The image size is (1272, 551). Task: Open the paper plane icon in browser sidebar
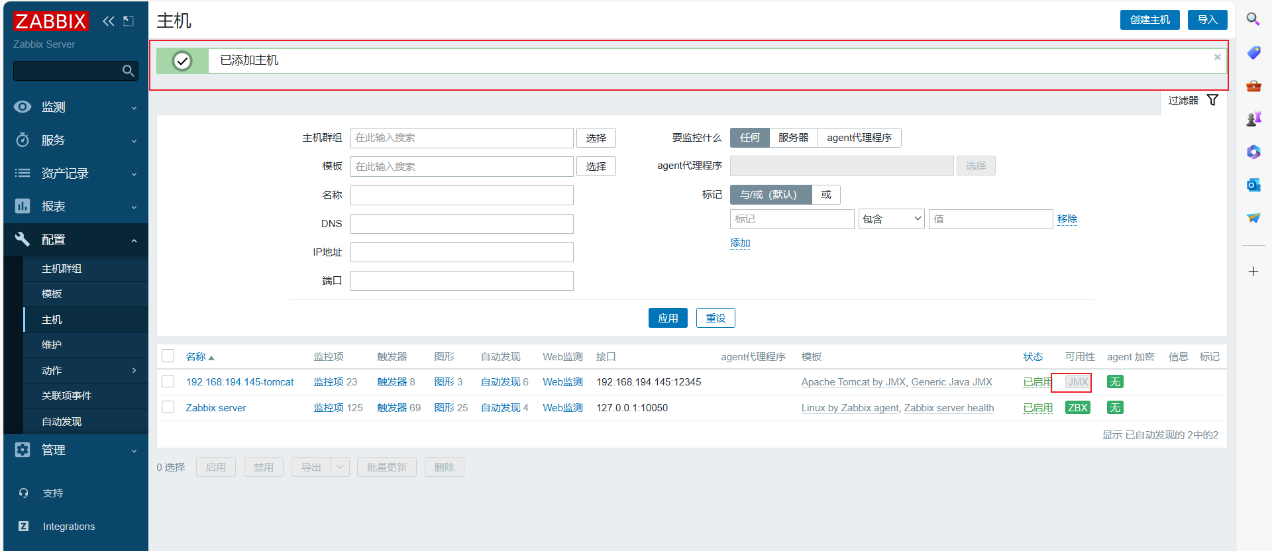1253,218
